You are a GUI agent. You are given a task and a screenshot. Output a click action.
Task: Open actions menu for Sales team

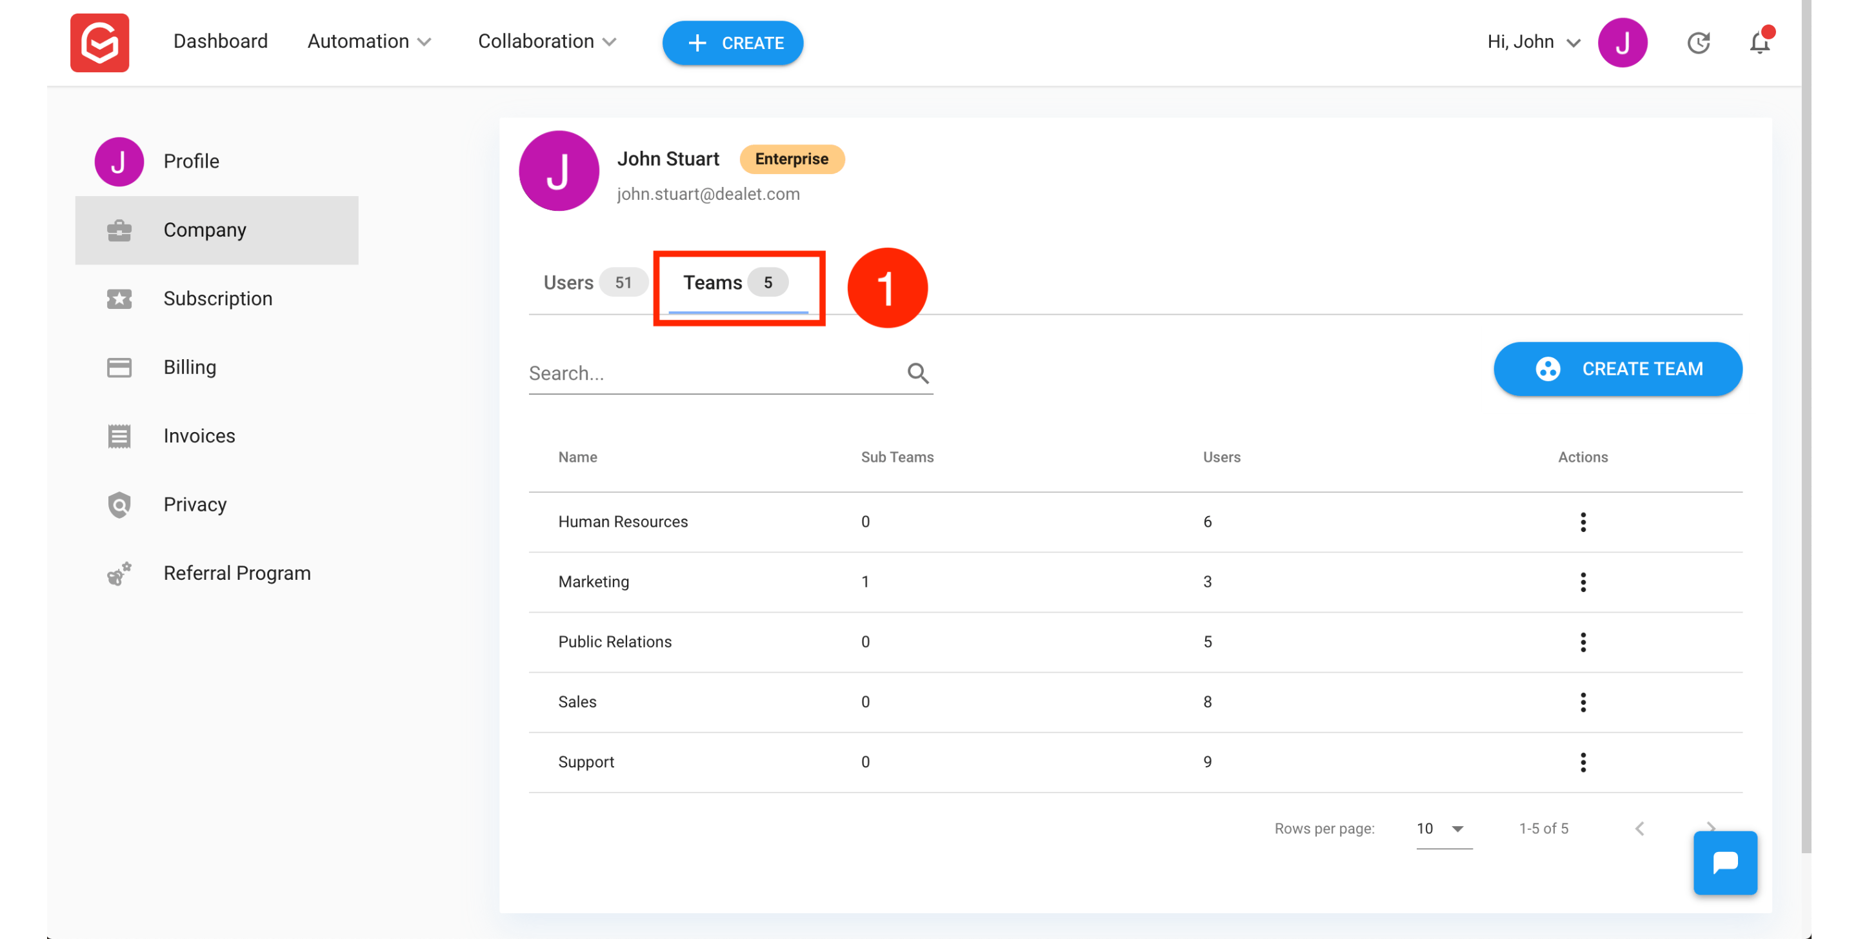1583,702
